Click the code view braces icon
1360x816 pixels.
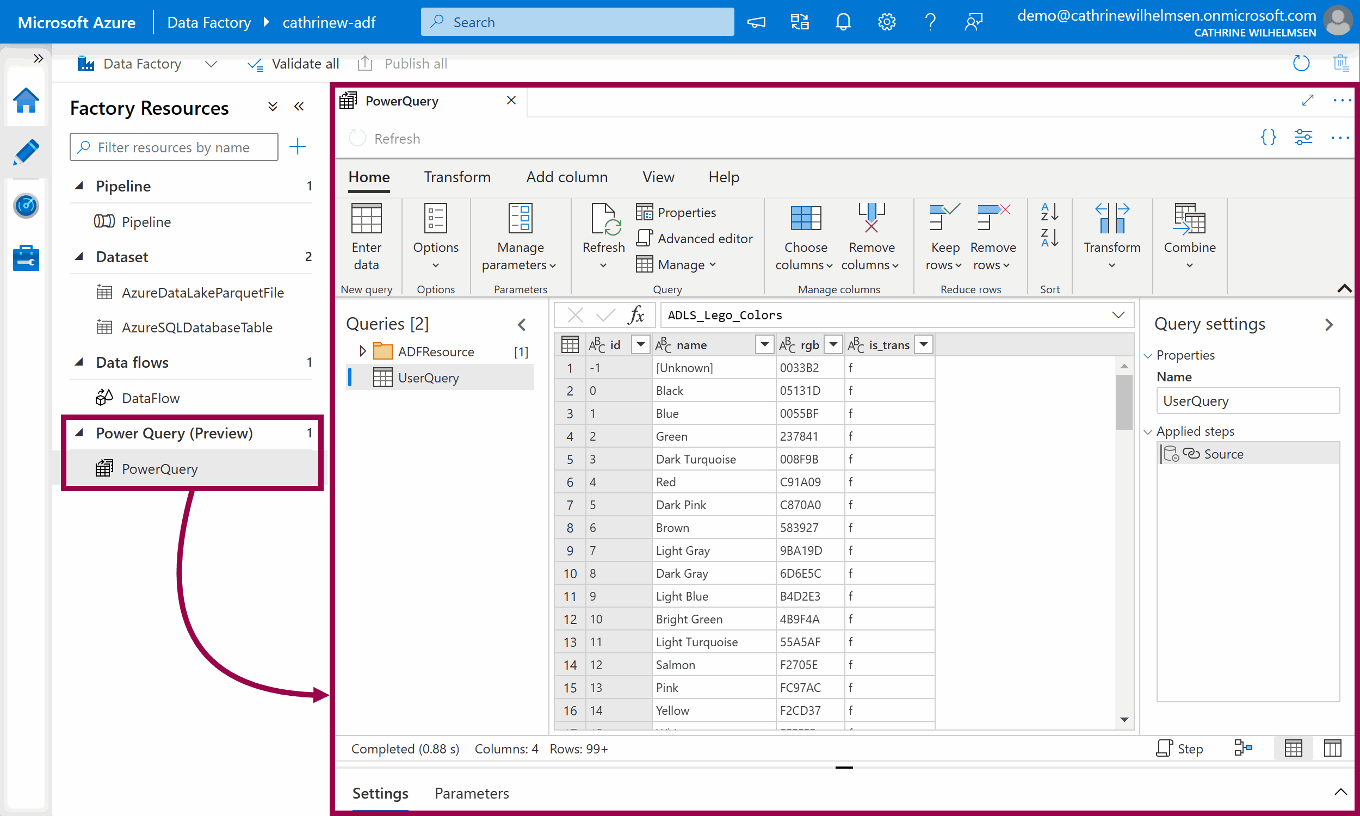[1268, 138]
